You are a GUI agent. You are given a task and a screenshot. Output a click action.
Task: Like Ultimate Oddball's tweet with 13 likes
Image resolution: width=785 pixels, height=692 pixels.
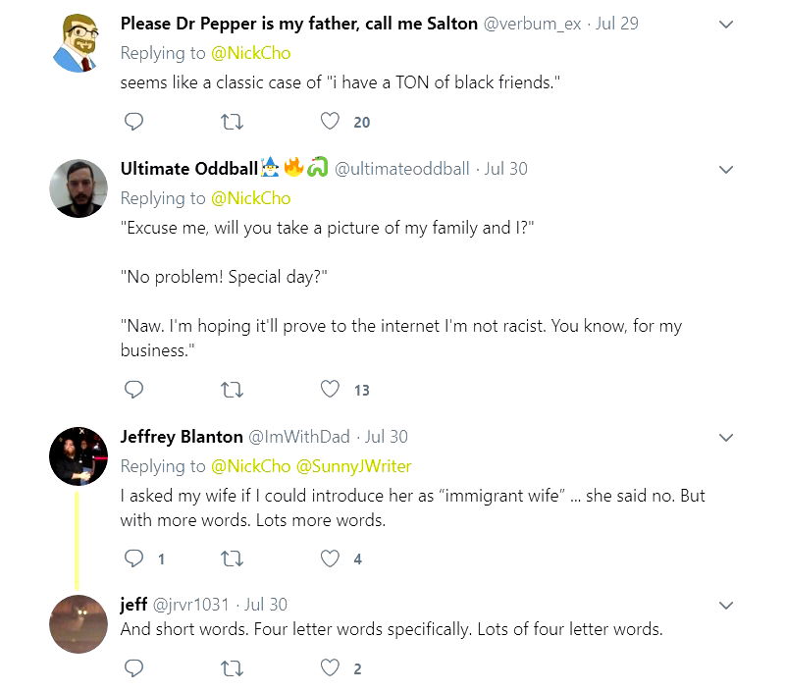(331, 390)
